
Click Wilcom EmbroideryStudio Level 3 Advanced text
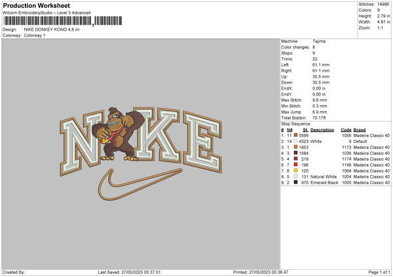click(x=47, y=13)
